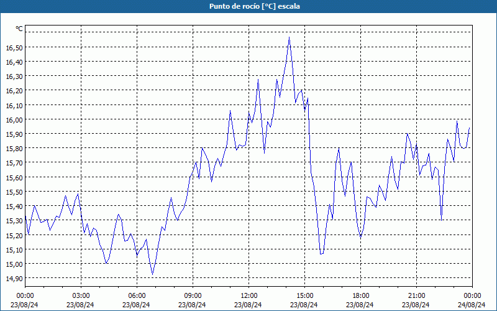Select the 15,70 axis label
This screenshot has height=311, width=497.
point(14,163)
